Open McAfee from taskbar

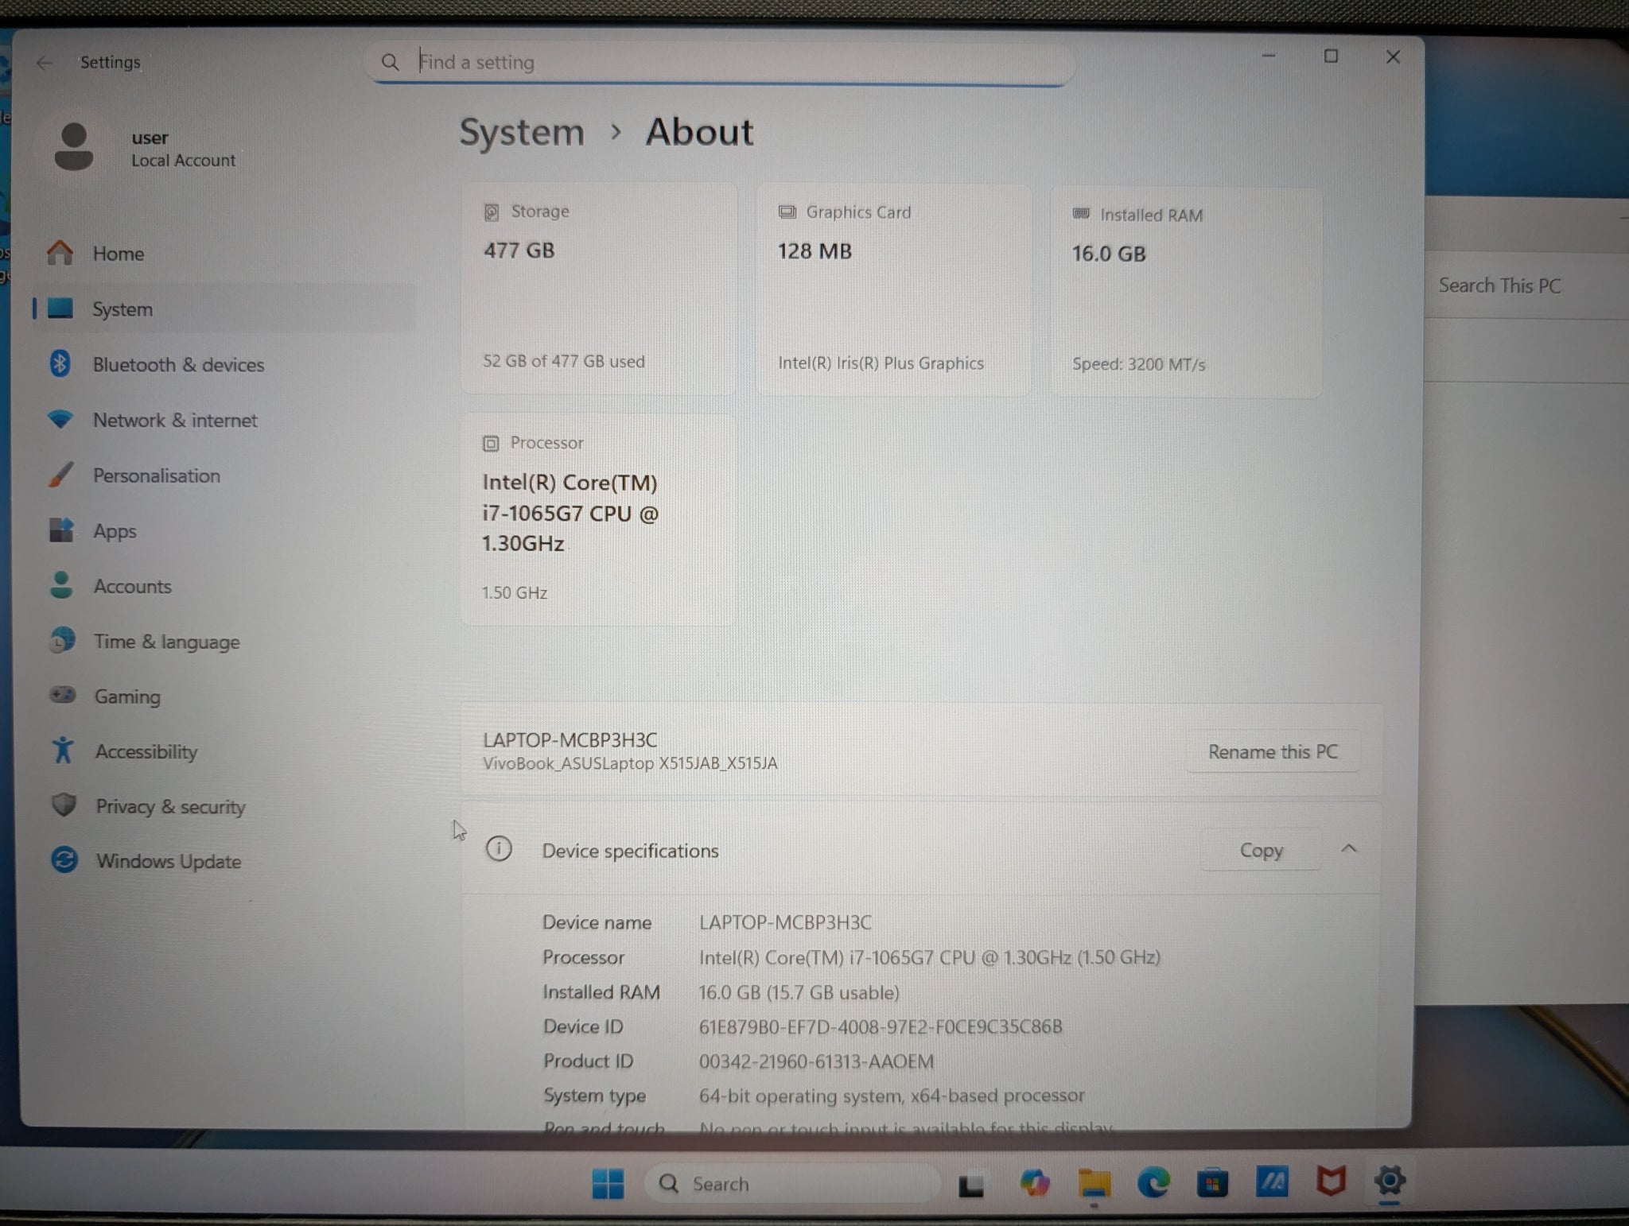pyautogui.click(x=1331, y=1181)
